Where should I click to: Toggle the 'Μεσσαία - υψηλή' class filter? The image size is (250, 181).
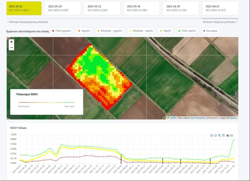(x=142, y=31)
